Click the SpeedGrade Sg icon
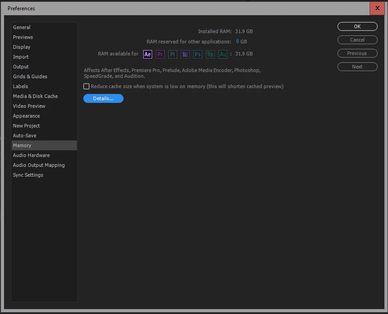This screenshot has height=314, width=388. point(210,54)
